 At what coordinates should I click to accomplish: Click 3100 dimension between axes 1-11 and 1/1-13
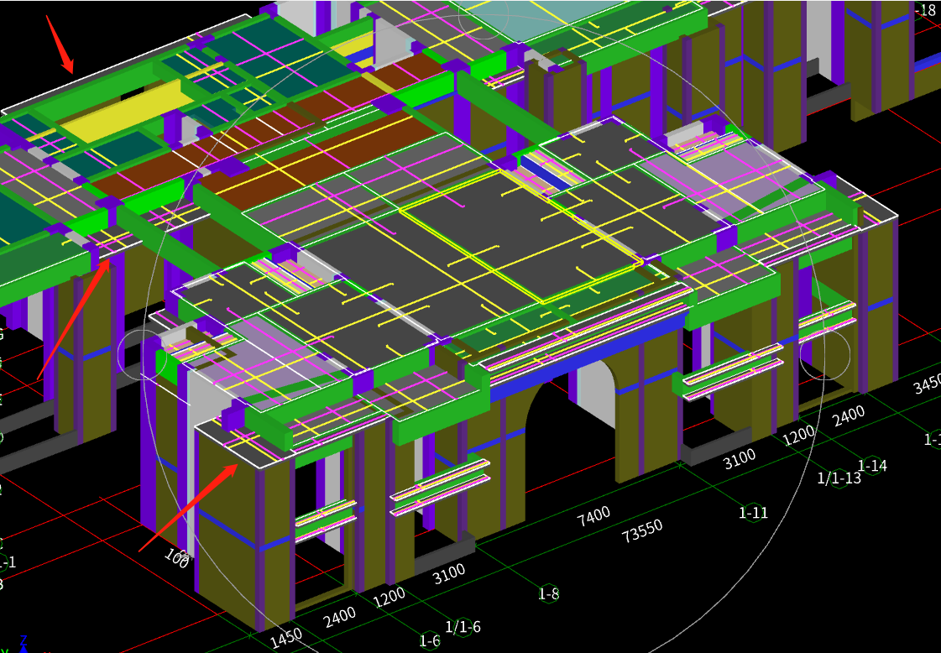(x=739, y=460)
